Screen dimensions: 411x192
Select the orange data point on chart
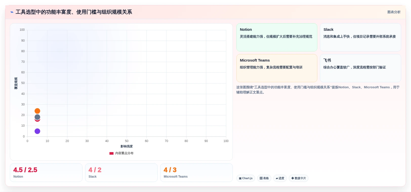click(x=37, y=111)
